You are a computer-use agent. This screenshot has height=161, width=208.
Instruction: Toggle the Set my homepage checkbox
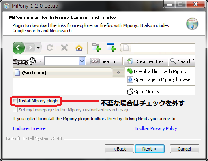click(15, 110)
